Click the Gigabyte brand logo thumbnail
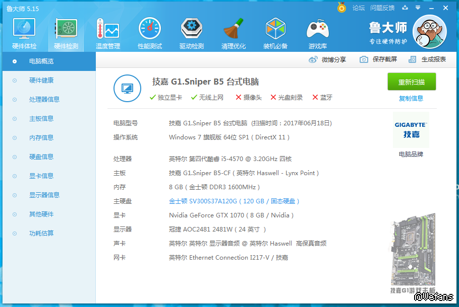 [411, 130]
